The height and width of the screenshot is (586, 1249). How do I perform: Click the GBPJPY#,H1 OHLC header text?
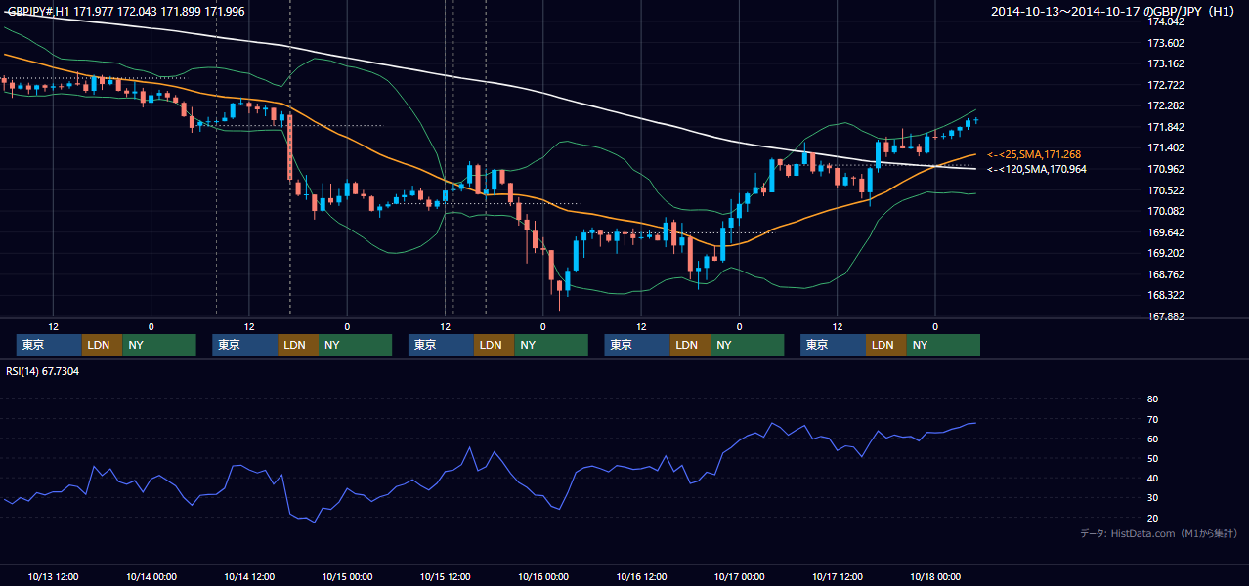126,12
